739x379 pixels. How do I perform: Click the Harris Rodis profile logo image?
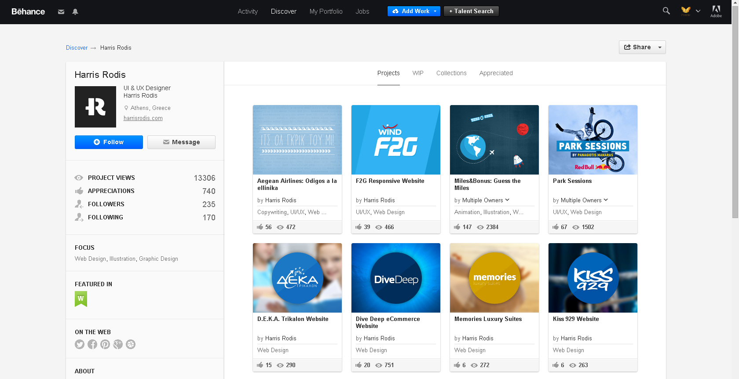[95, 107]
